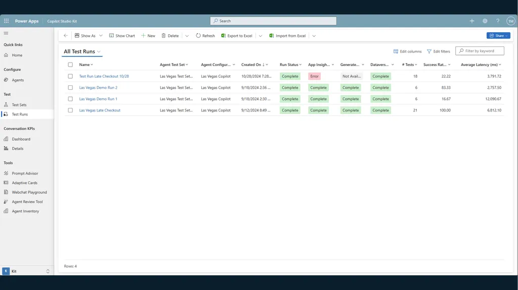
Task: Click the Not Avail... status badge
Action: click(x=351, y=76)
